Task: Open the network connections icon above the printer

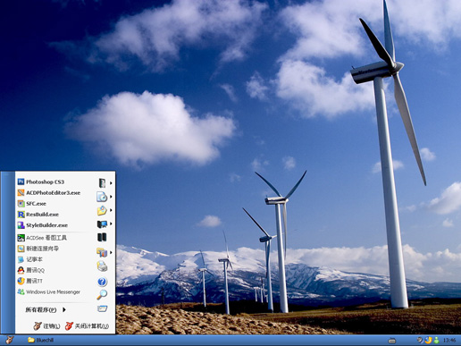Action: (102, 252)
